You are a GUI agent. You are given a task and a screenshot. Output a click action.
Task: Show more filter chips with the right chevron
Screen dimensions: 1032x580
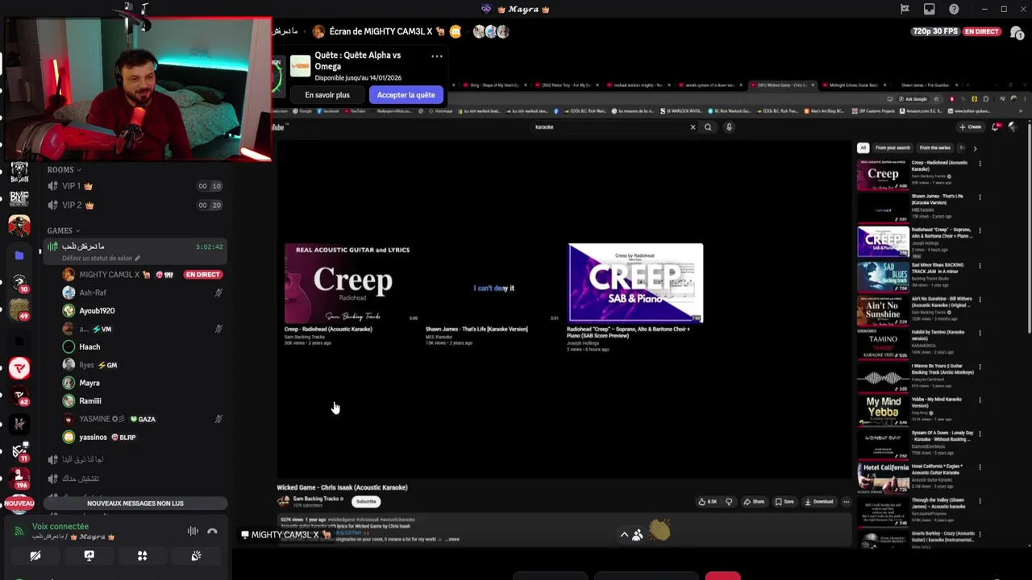tap(975, 148)
